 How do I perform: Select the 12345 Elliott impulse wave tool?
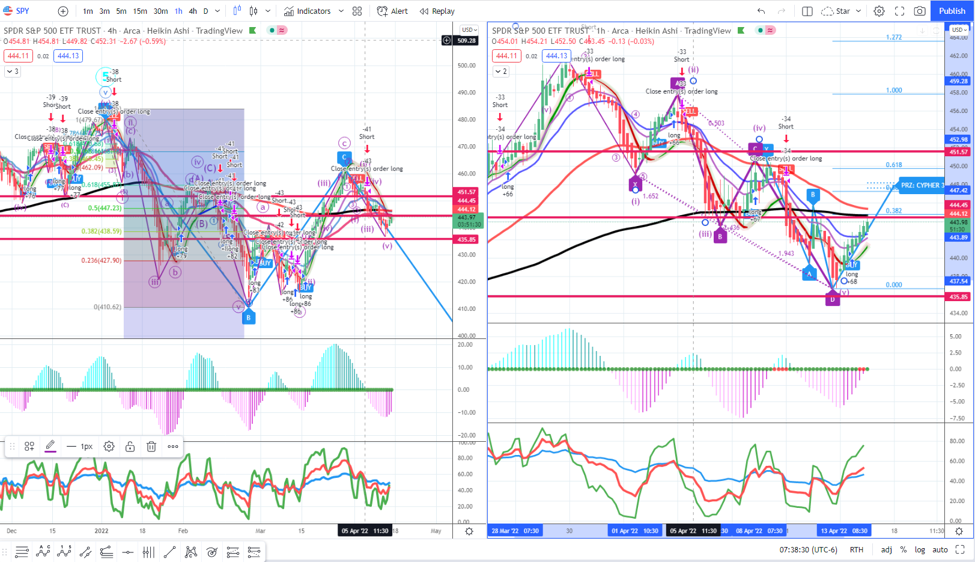tap(64, 551)
